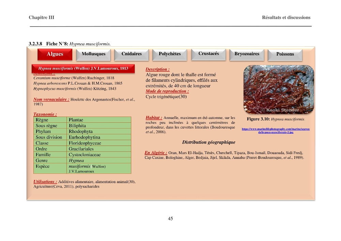The image size is (341, 241).
Task: Click the Ceramium musciforme synonym line
Action: (74, 78)
